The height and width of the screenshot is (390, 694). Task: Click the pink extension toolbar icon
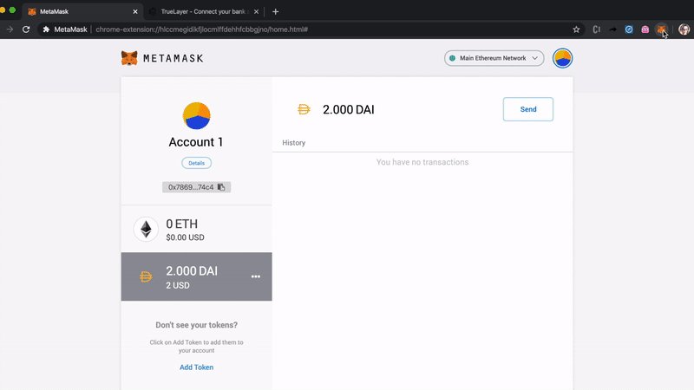pos(645,29)
